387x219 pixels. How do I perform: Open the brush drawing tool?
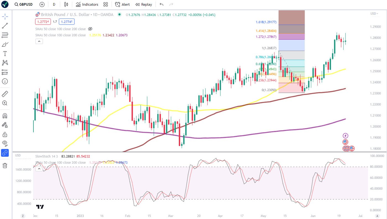click(5, 44)
